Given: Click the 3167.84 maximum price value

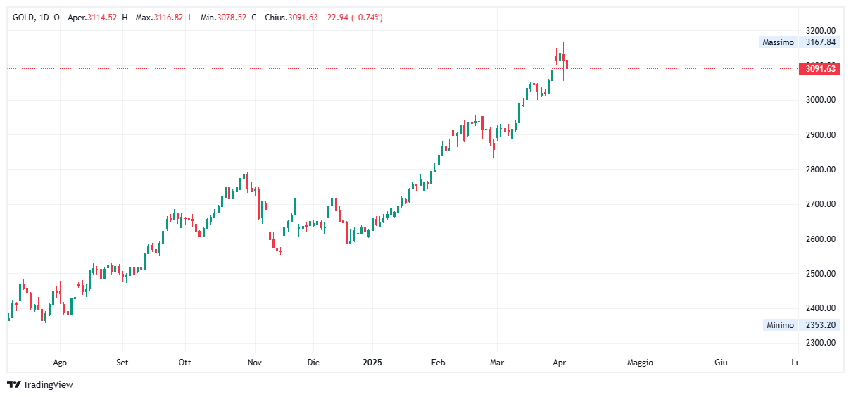Looking at the screenshot, I should click(x=821, y=42).
